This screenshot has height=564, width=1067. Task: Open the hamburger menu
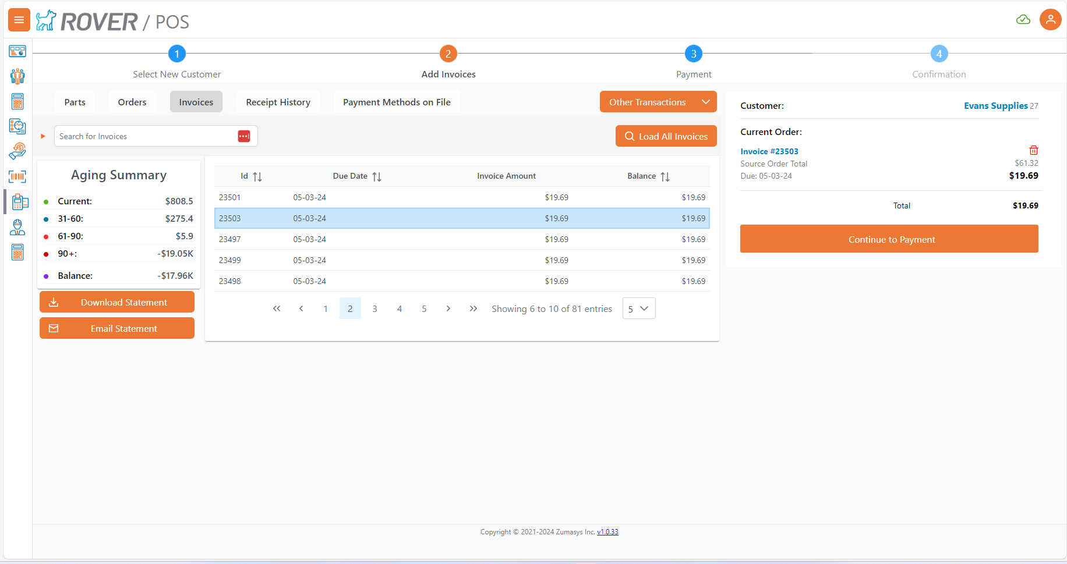(x=19, y=20)
